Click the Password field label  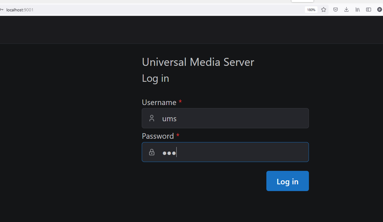[x=158, y=136]
